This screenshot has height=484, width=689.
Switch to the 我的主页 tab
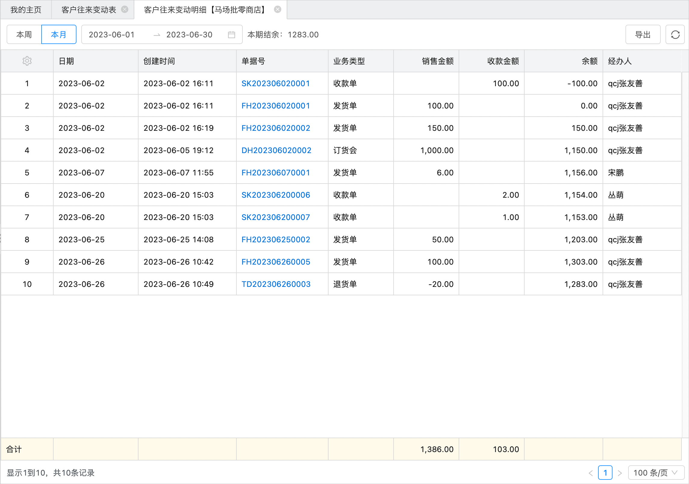point(26,10)
